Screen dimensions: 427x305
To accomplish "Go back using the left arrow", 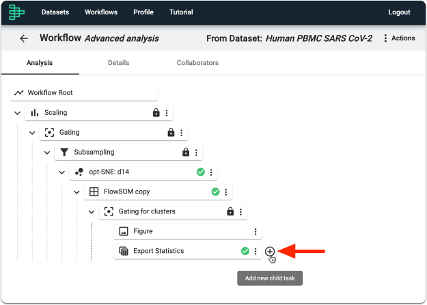I will [24, 38].
